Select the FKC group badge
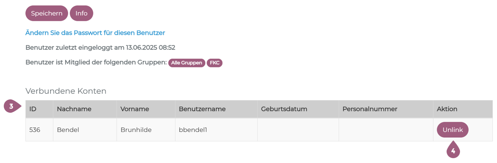 (x=214, y=63)
